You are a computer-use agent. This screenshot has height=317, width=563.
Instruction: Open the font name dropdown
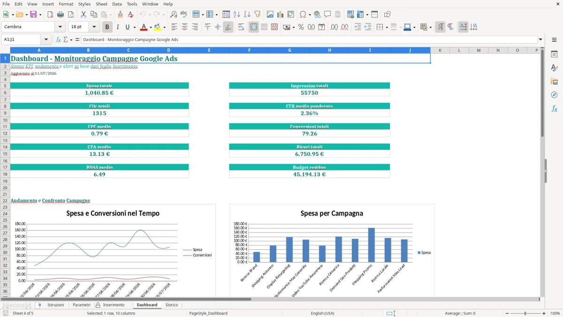(x=61, y=27)
